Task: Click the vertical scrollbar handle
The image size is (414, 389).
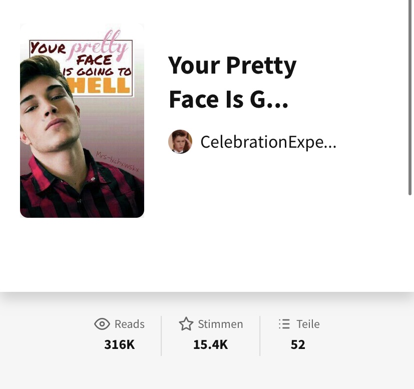Action: click(x=410, y=98)
